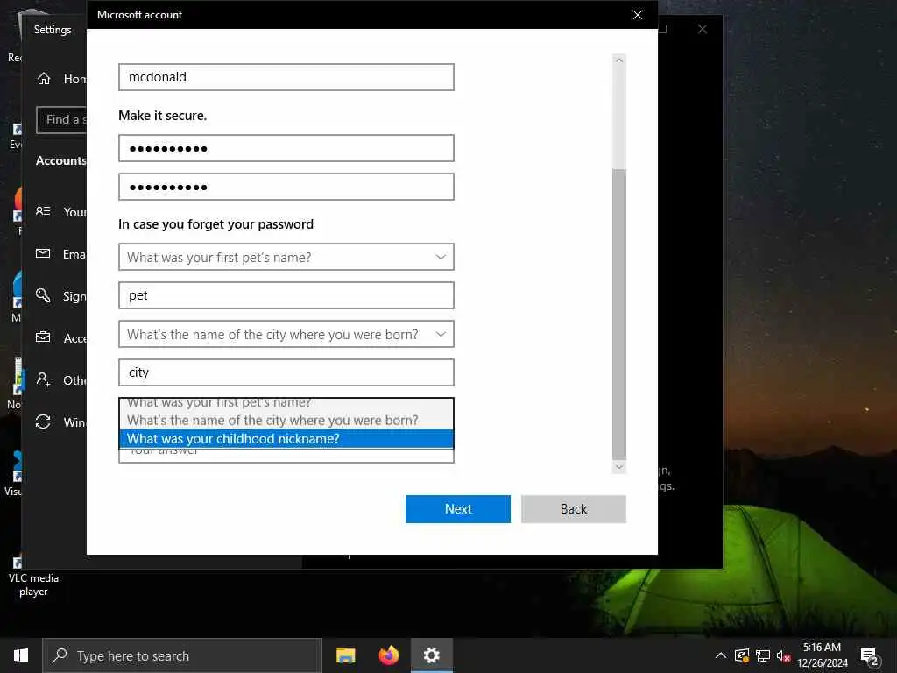Image resolution: width=897 pixels, height=673 pixels.
Task: Click the first password field
Action: pos(286,148)
